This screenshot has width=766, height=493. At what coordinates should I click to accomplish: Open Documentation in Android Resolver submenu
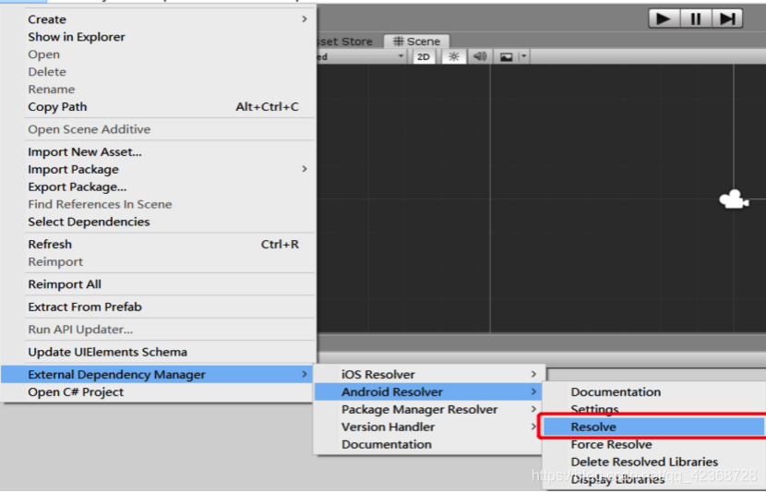pos(654,391)
